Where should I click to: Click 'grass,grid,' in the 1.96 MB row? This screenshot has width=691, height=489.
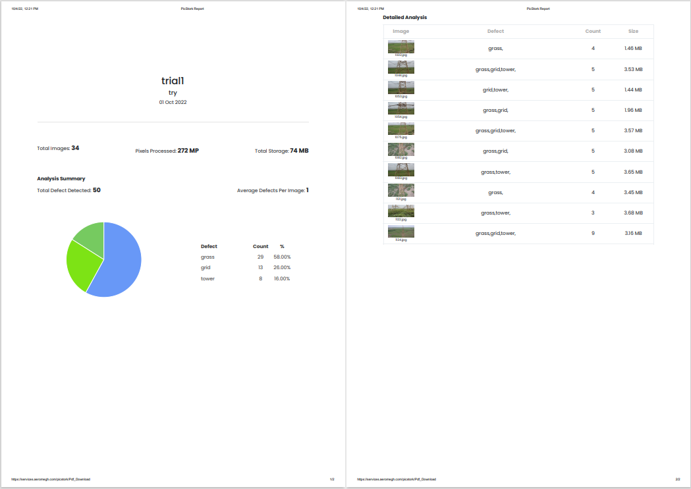coord(495,111)
